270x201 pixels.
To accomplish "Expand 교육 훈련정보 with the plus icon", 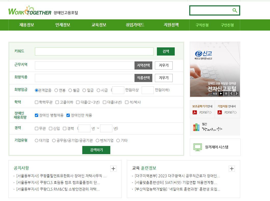I will coord(232,168).
